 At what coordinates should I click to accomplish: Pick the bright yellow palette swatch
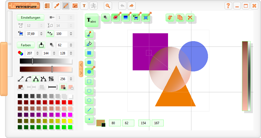(x=70, y=121)
